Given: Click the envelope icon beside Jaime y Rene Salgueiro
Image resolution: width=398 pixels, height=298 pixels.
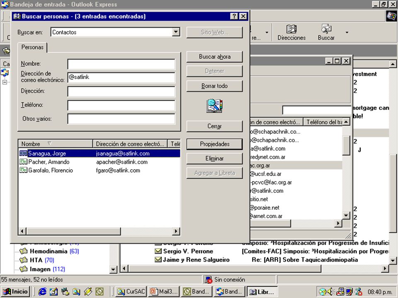Looking at the screenshot, I should pos(158,260).
